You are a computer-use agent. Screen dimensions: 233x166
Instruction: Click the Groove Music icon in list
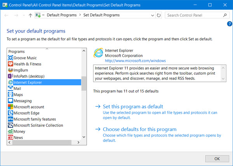click(10, 58)
